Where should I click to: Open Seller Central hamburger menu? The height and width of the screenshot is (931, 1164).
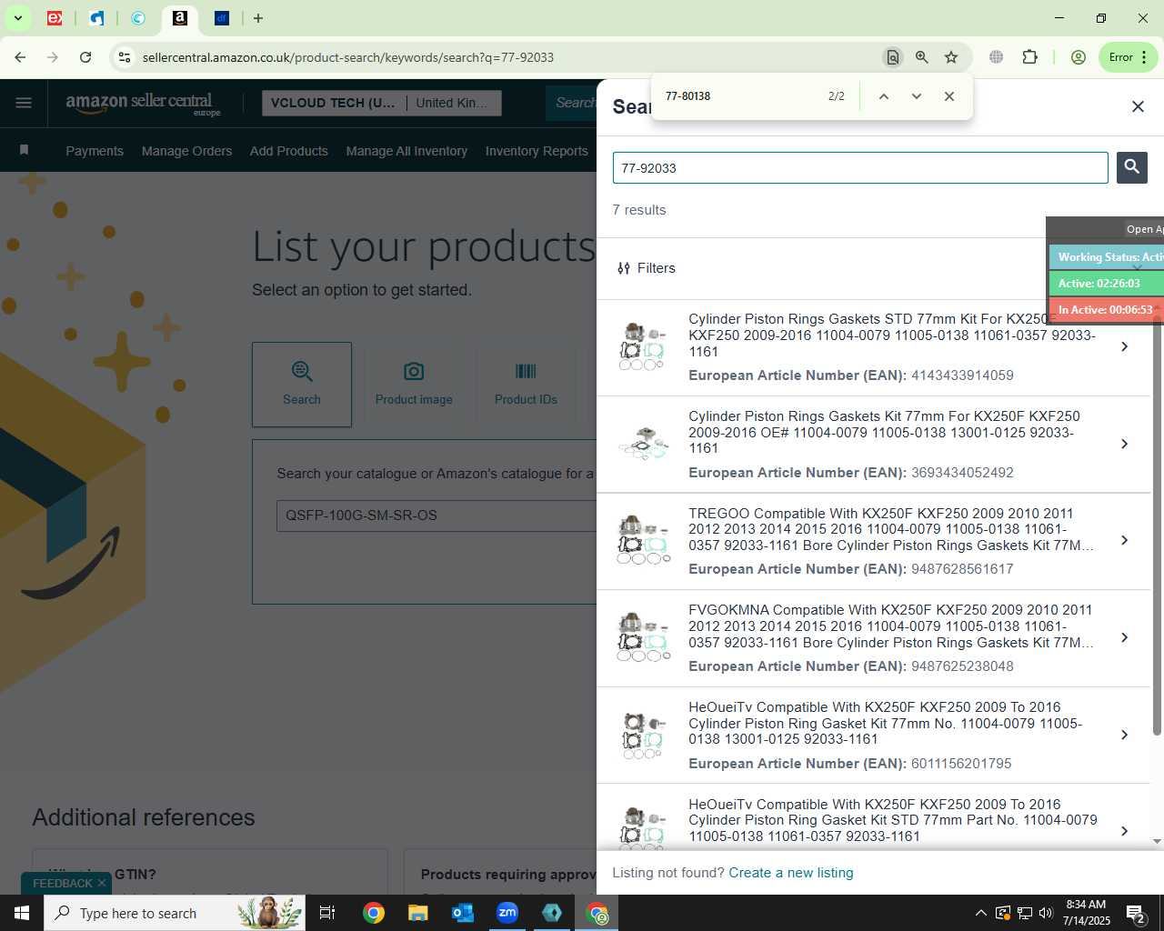tap(24, 103)
